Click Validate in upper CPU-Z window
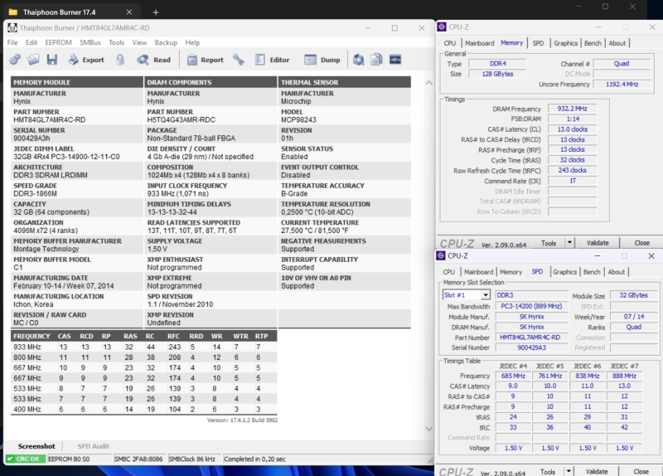 pos(598,243)
